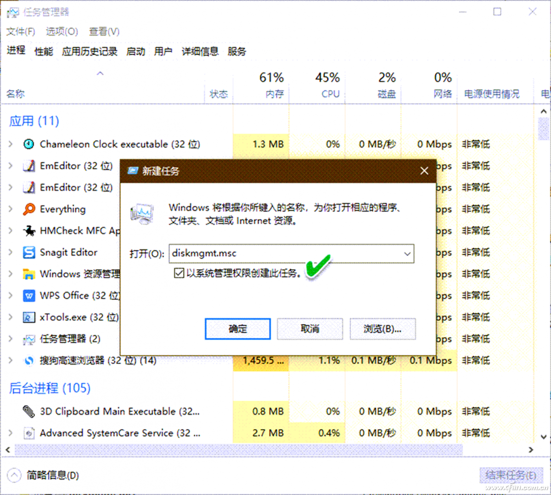Switch to the 应用历史记录 tab
Image resolution: width=551 pixels, height=495 pixels.
[90, 51]
